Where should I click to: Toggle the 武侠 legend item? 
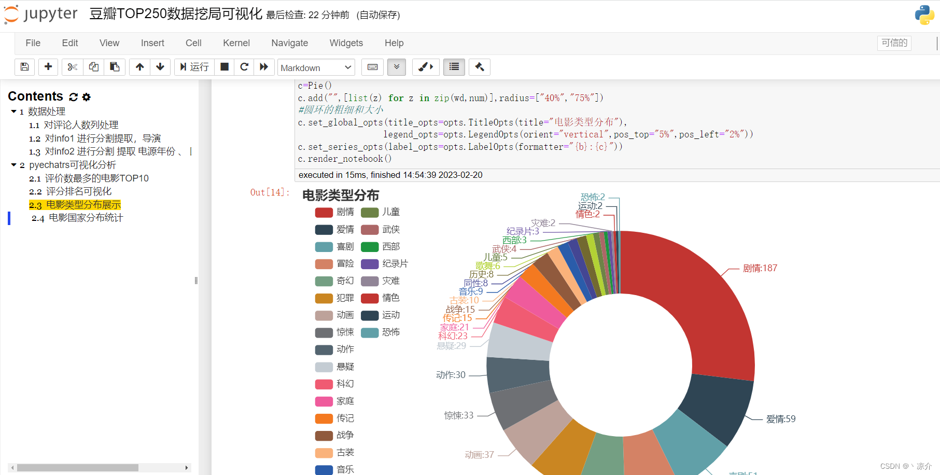(x=381, y=230)
